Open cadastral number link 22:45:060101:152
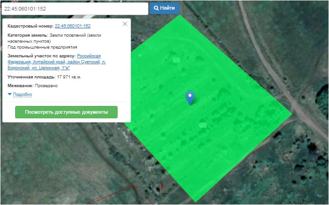Image resolution: width=329 pixels, height=205 pixels. point(73,26)
